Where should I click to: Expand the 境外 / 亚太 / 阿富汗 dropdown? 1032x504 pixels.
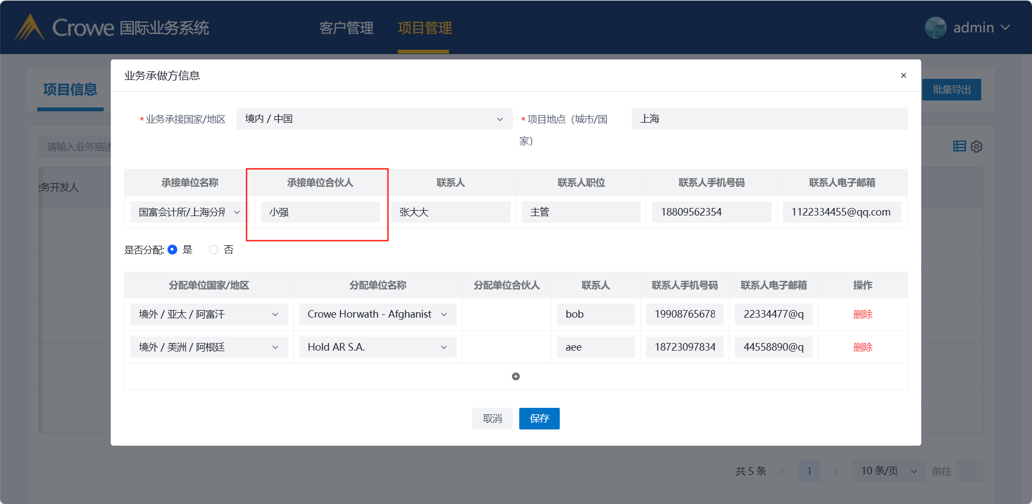tap(209, 314)
